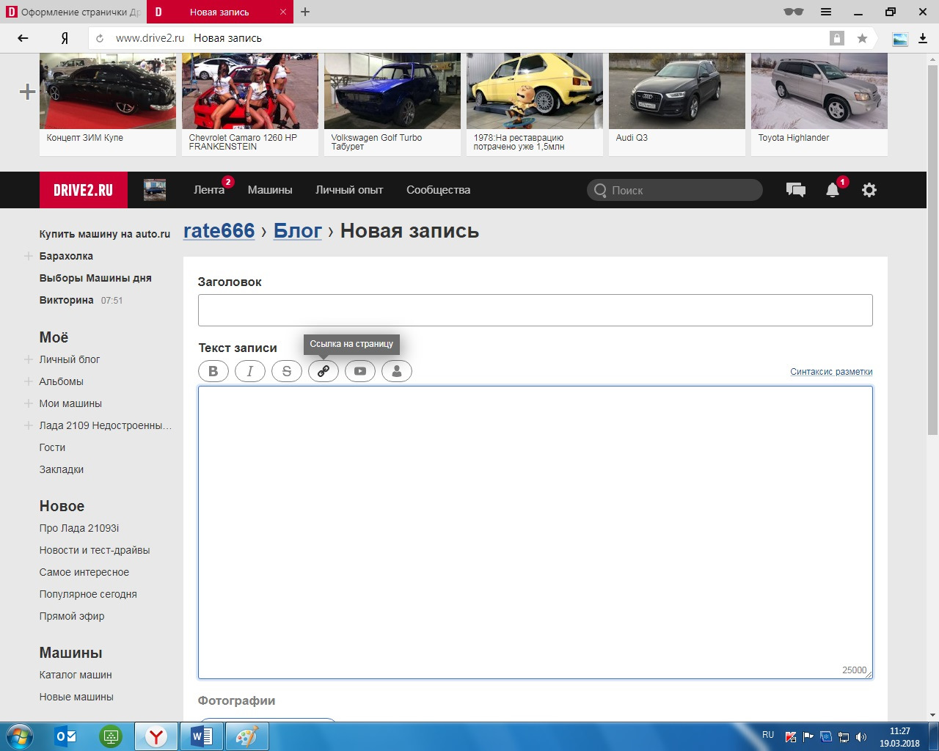The width and height of the screenshot is (939, 751).
Task: Open a new browser tab with plus
Action: click(x=305, y=12)
